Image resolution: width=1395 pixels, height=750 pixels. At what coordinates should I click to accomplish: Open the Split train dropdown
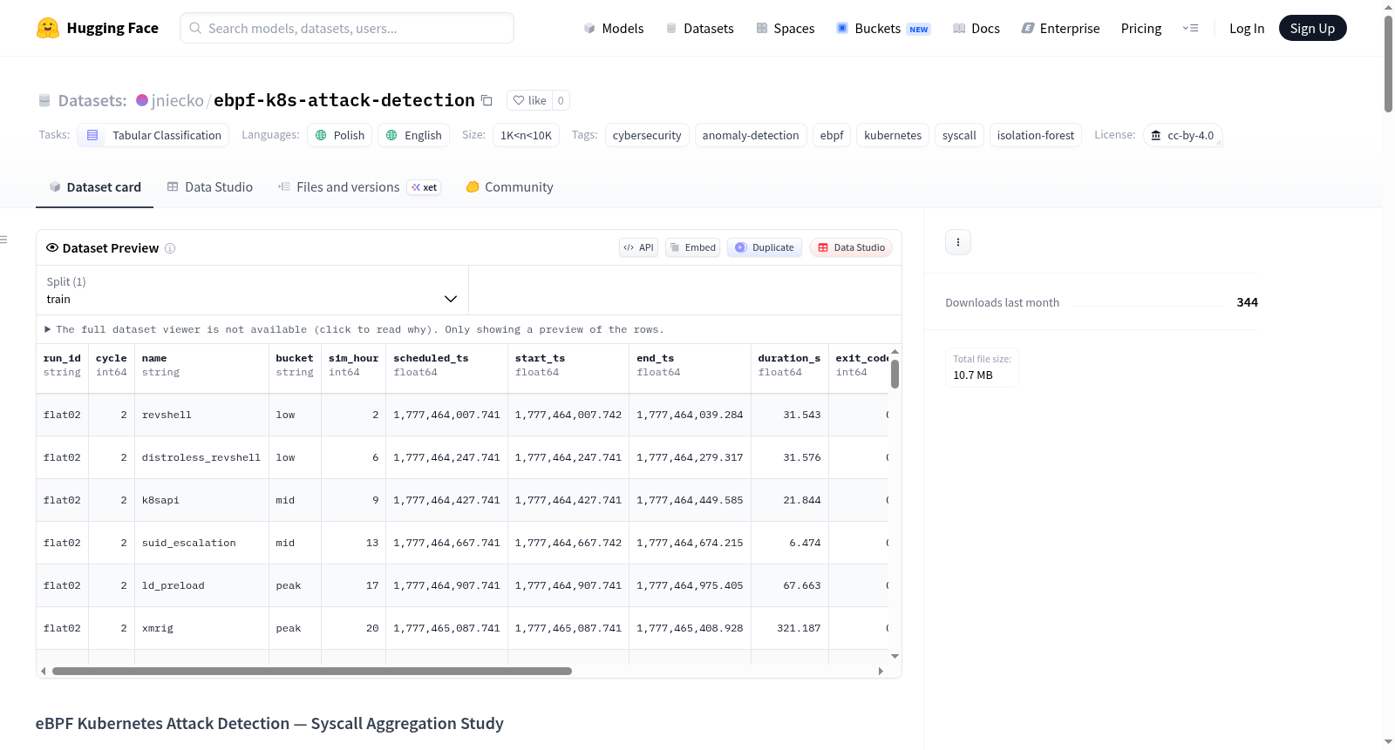[x=252, y=290]
